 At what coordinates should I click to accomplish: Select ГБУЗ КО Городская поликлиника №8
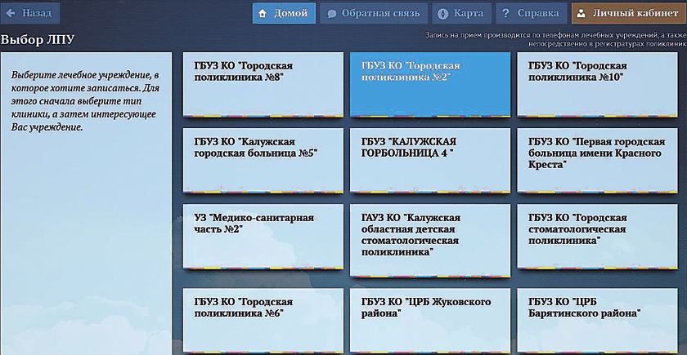[263, 84]
